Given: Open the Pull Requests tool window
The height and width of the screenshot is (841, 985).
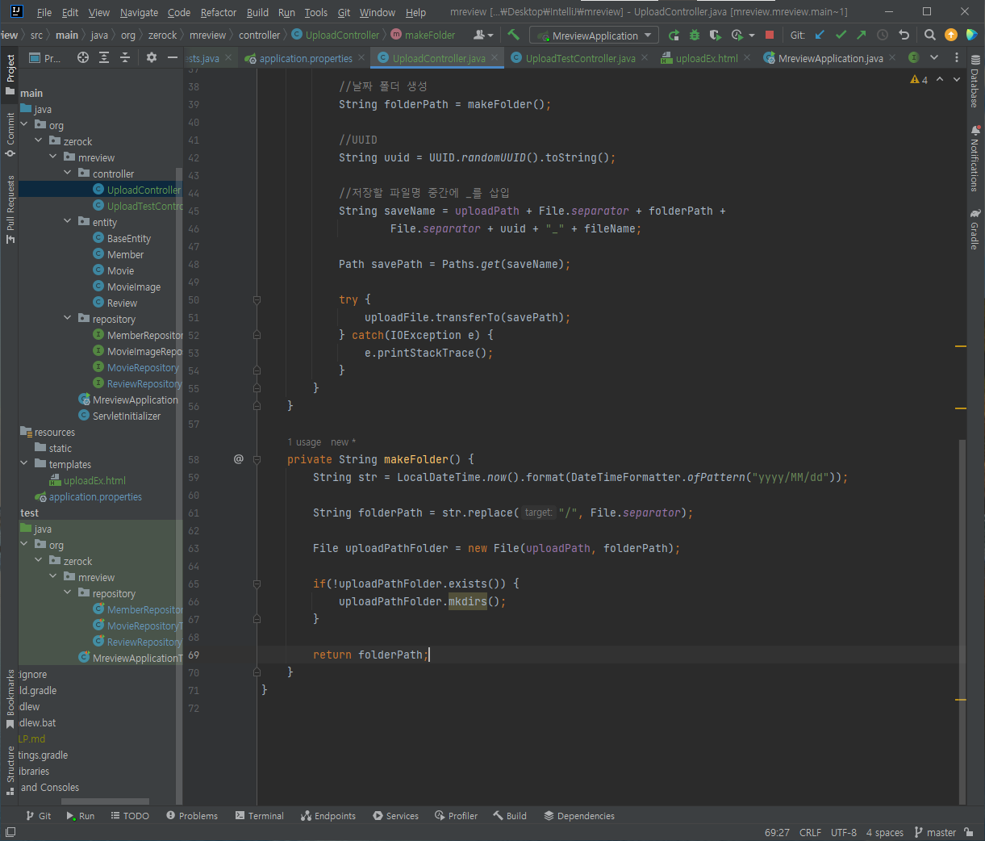Looking at the screenshot, I should click(10, 208).
